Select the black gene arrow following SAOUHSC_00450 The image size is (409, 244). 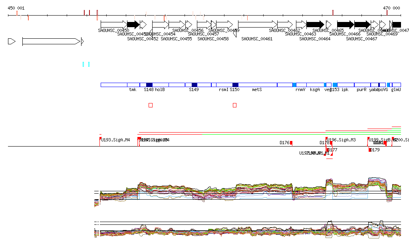click(133, 25)
